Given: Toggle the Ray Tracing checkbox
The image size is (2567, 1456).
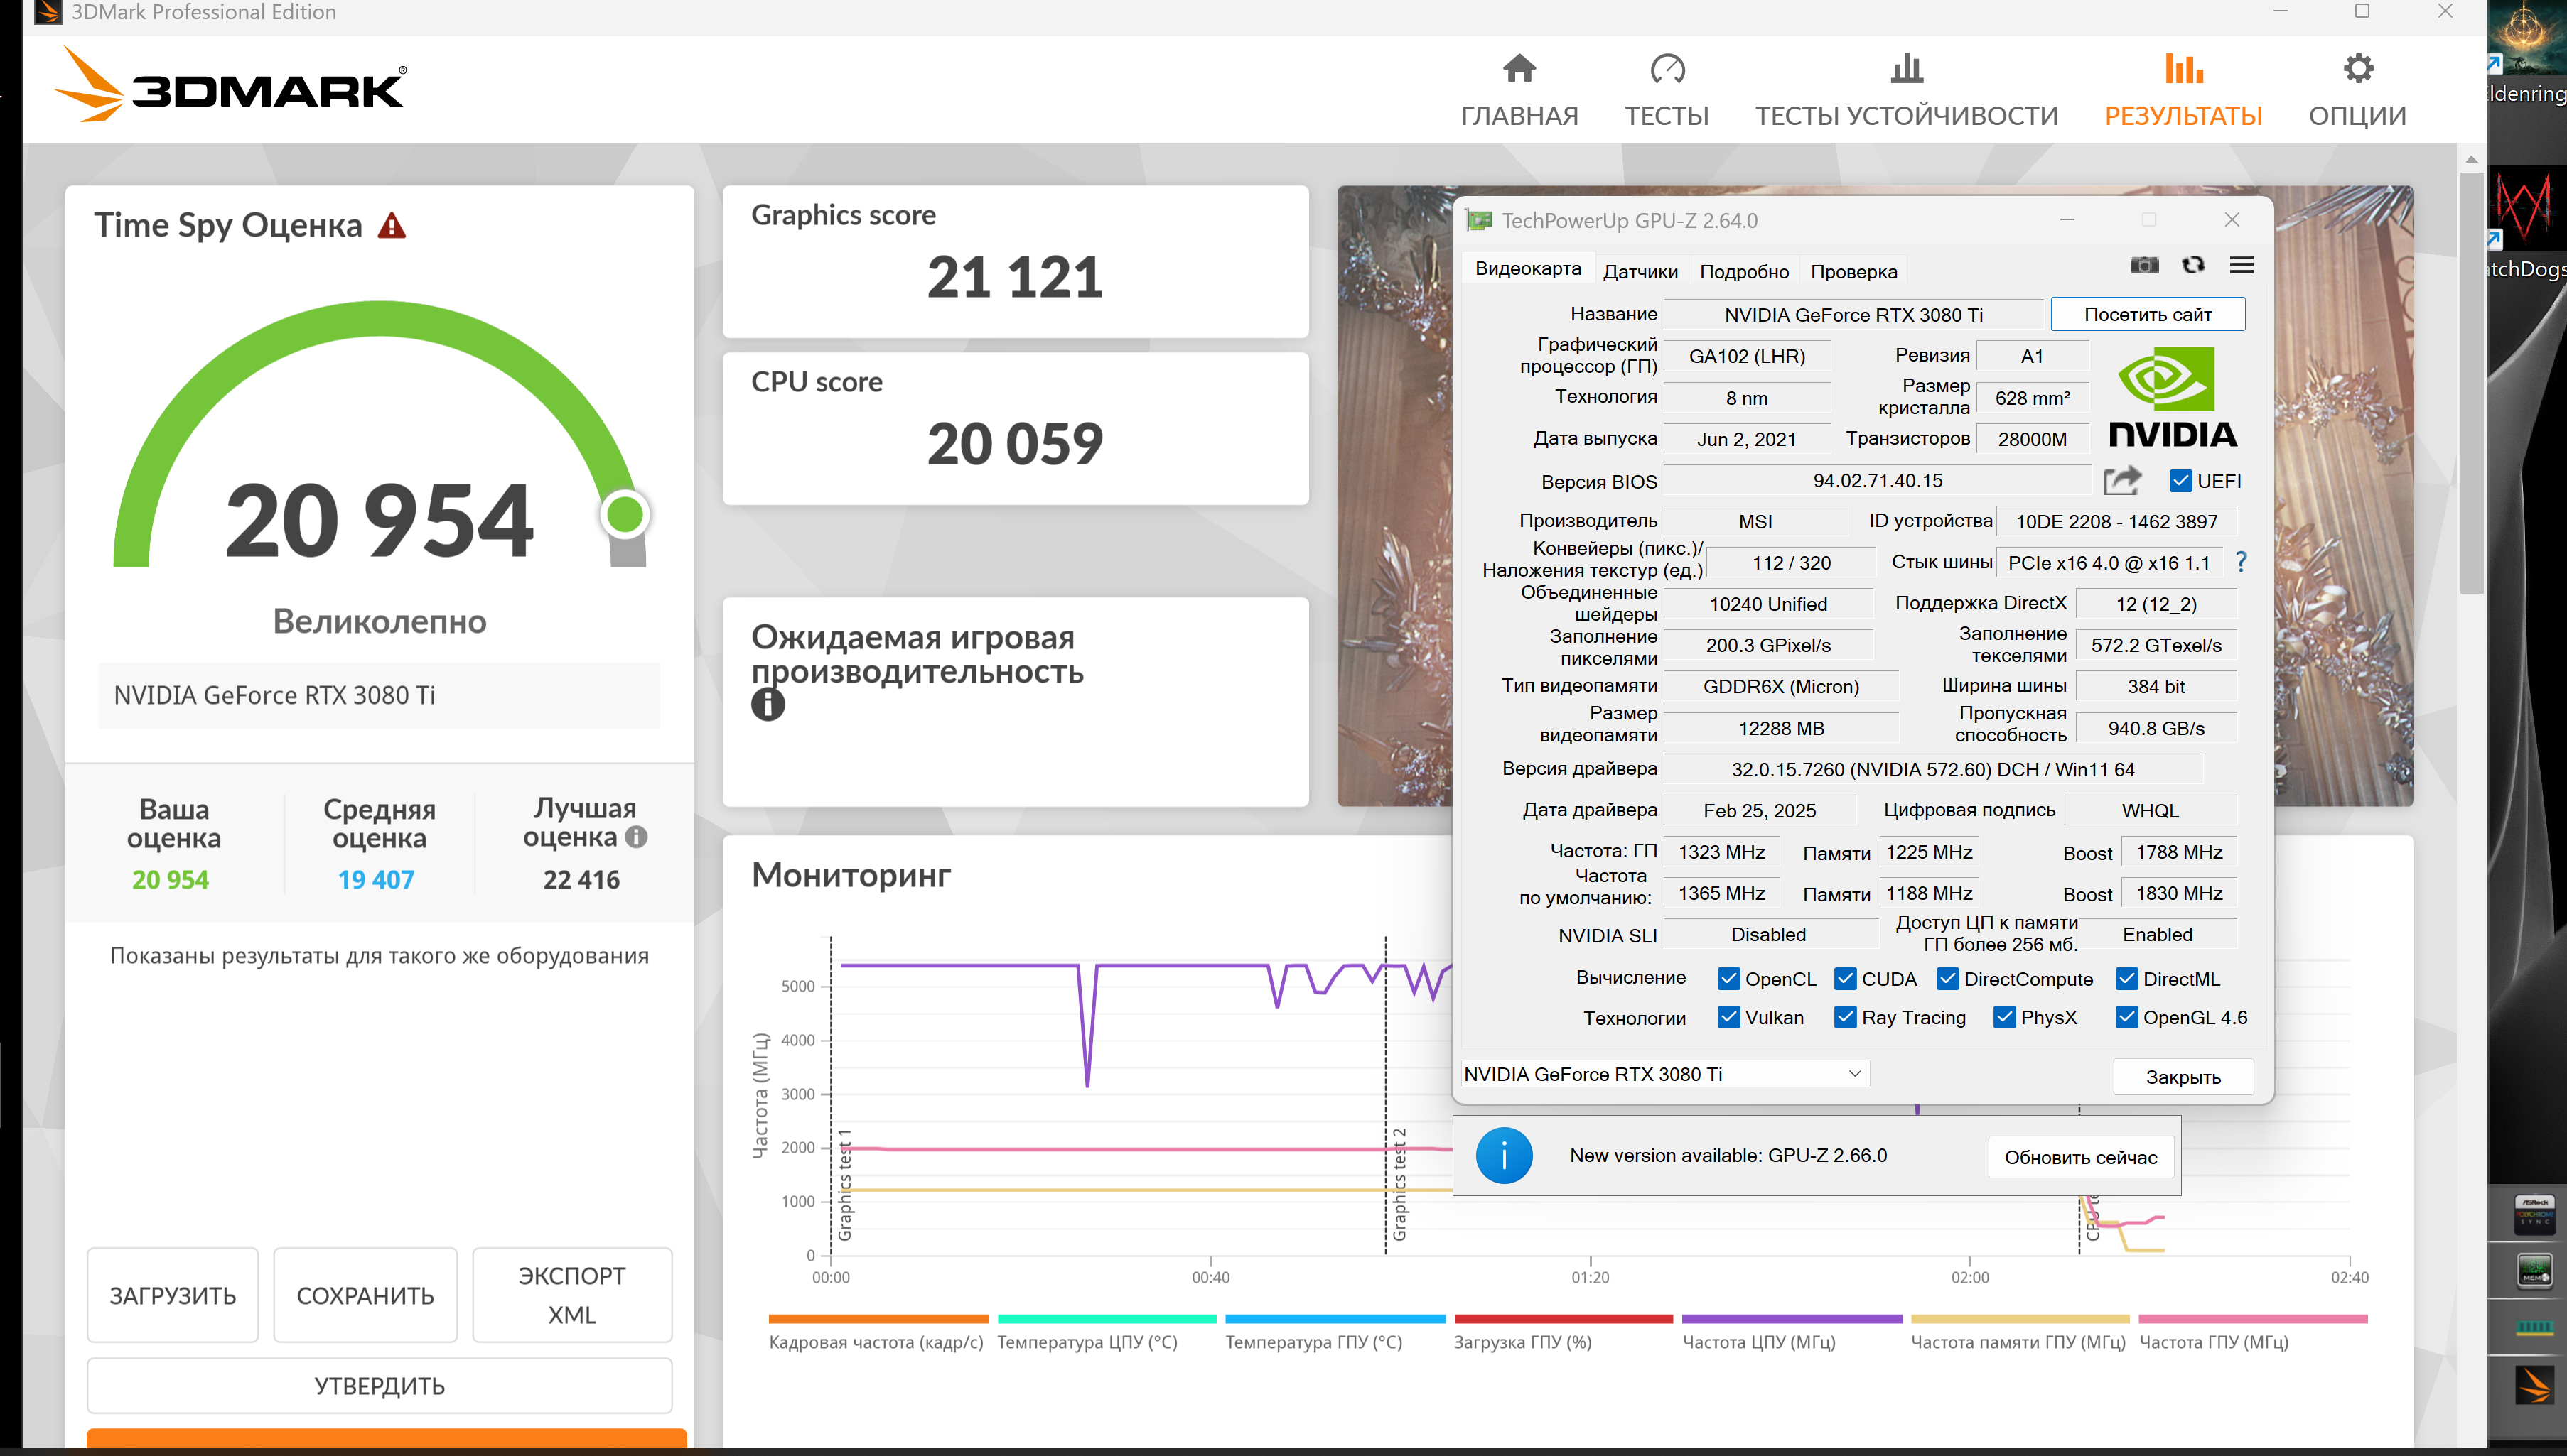Looking at the screenshot, I should (x=1845, y=1018).
